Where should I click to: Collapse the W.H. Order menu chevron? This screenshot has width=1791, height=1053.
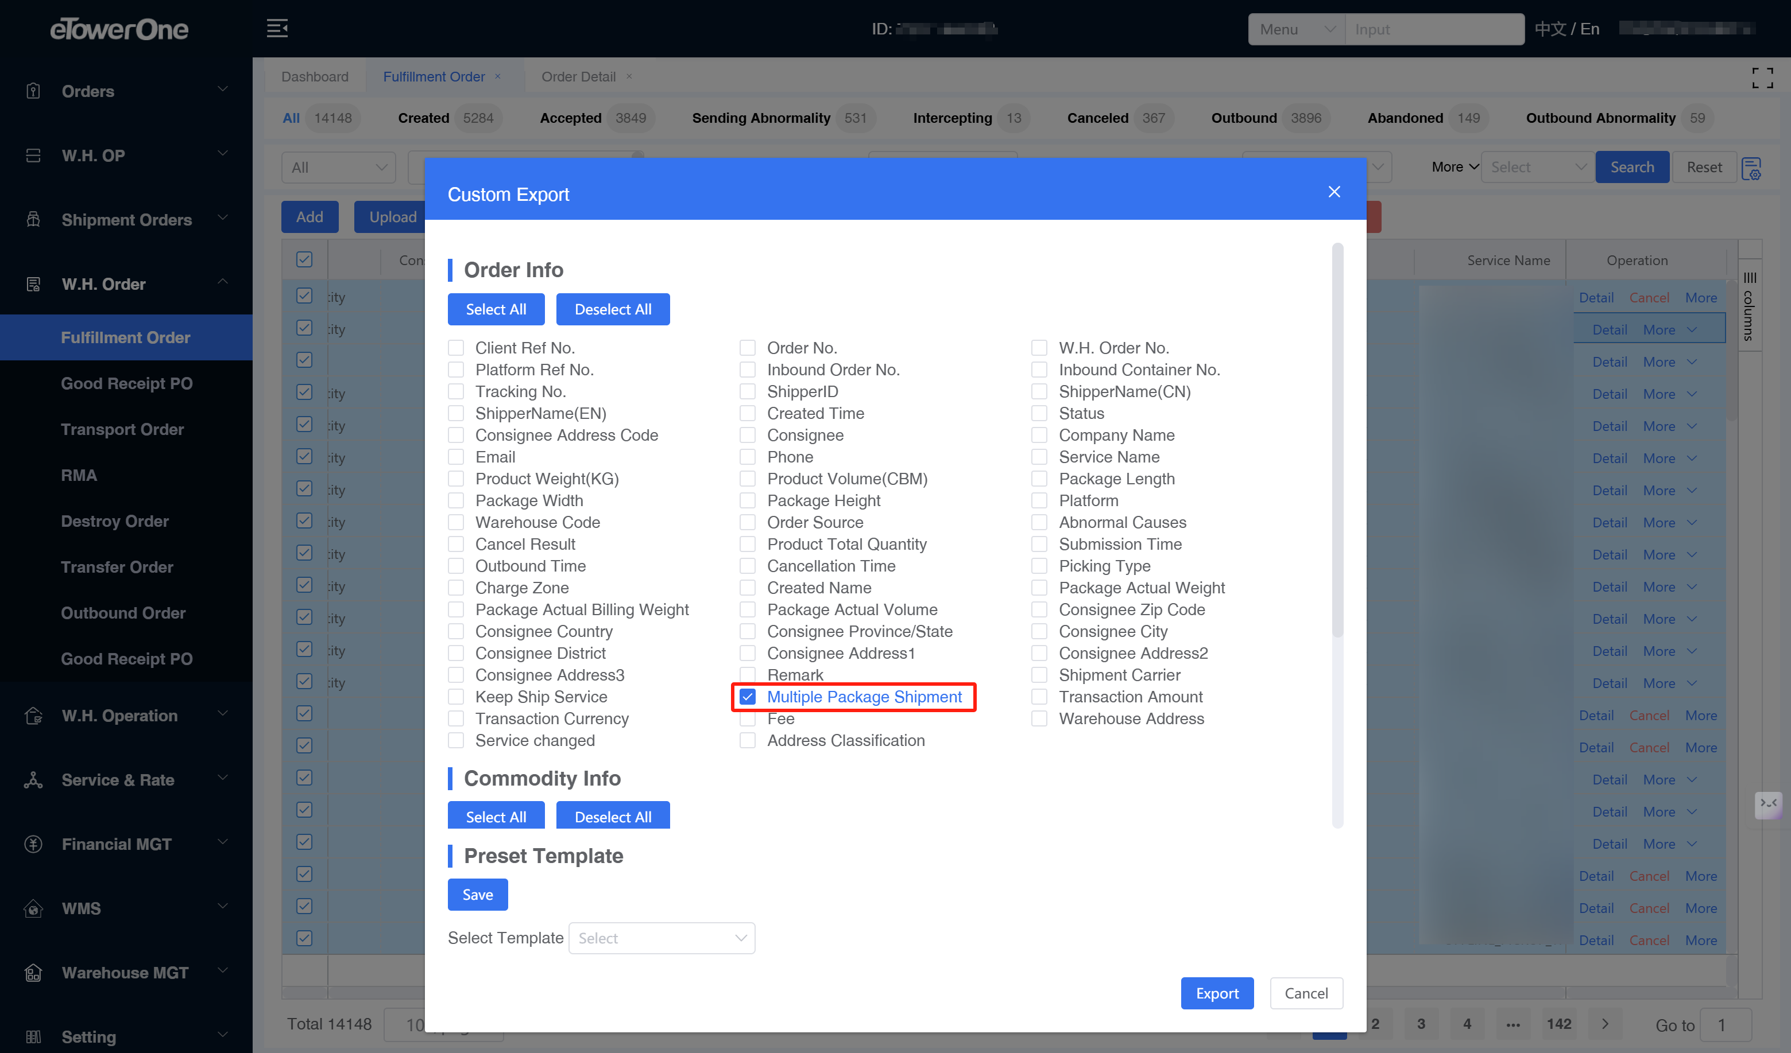click(x=222, y=282)
